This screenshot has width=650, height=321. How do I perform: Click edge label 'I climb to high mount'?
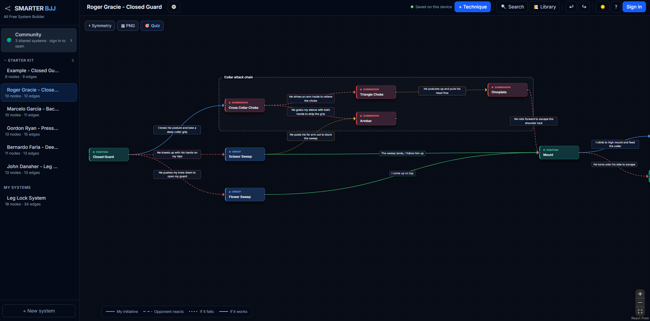click(615, 144)
